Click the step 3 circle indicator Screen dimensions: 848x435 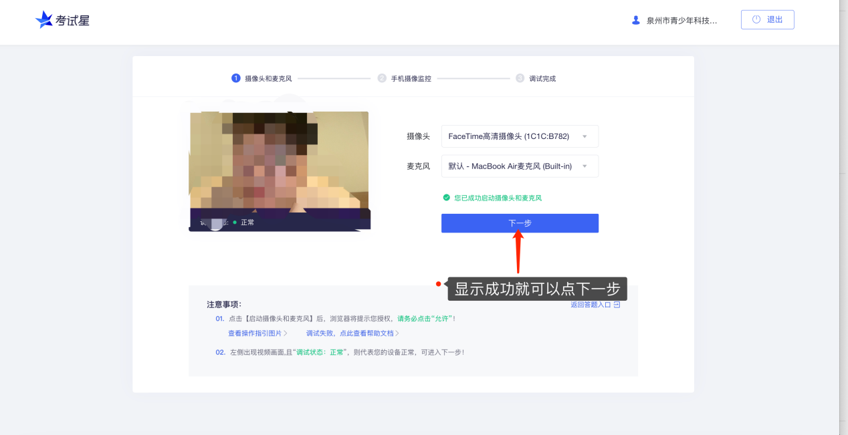point(520,78)
